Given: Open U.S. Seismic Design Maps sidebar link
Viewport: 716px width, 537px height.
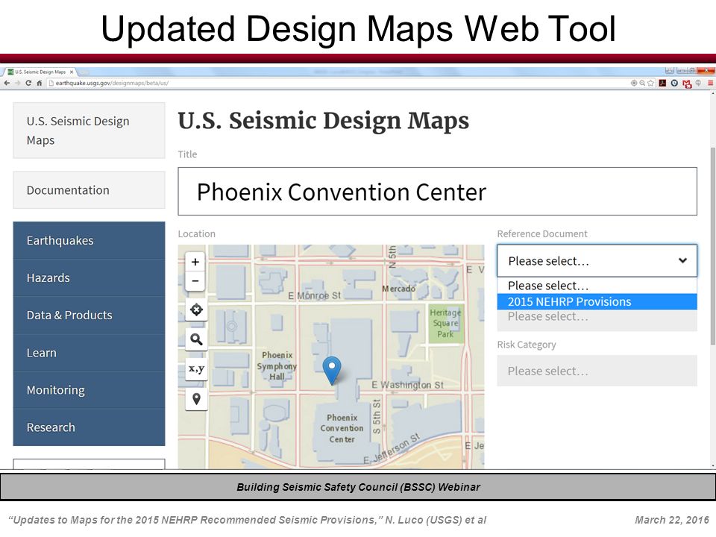Looking at the screenshot, I should [89, 131].
